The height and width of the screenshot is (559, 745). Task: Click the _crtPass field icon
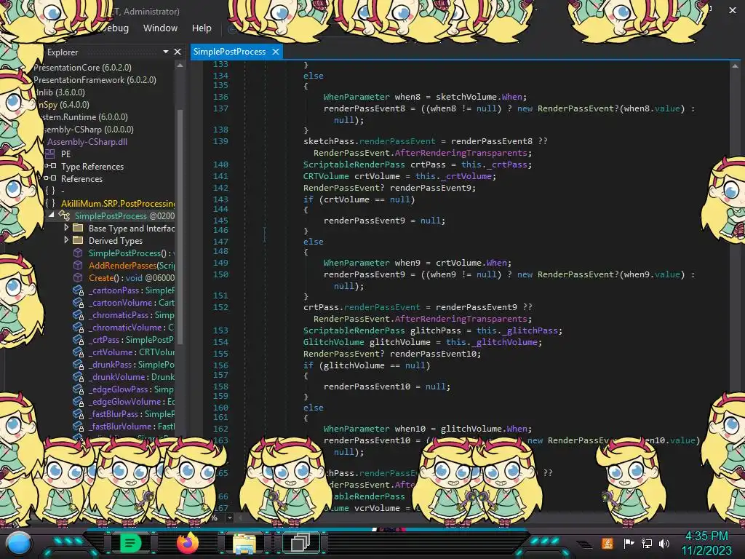[78, 339]
